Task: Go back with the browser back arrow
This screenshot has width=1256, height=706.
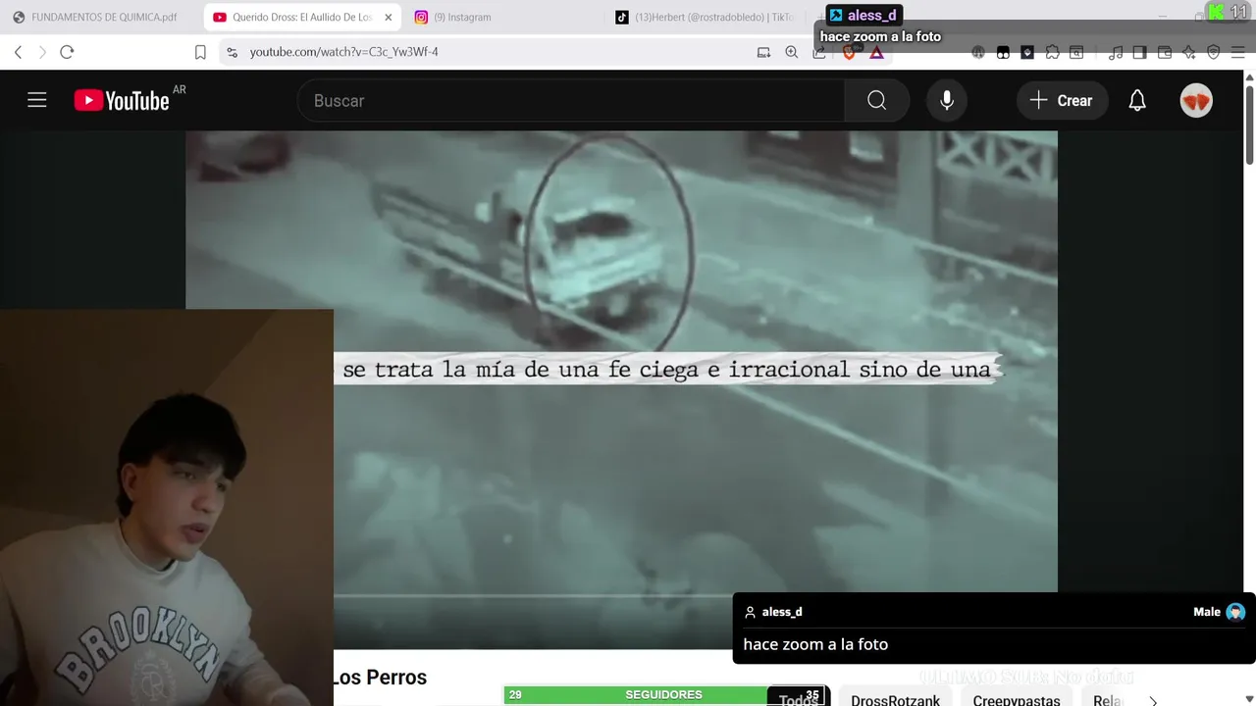Action: 18,52
